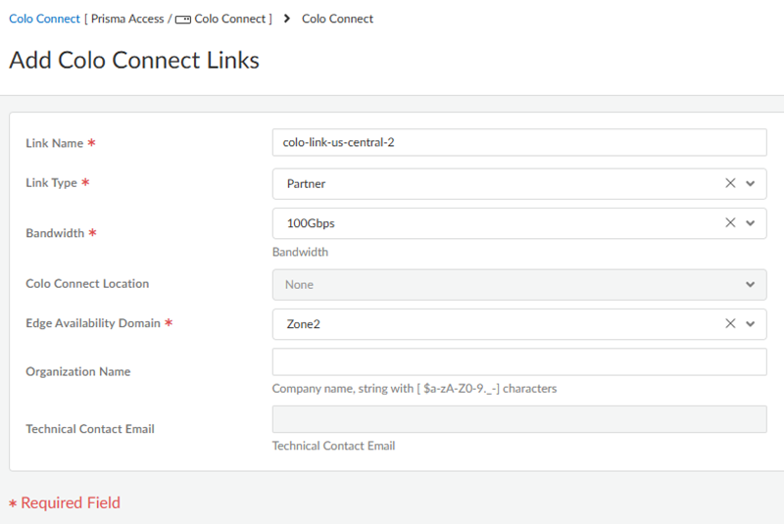
Task: Click the final Colo Connect breadcrumb item
Action: coord(337,19)
